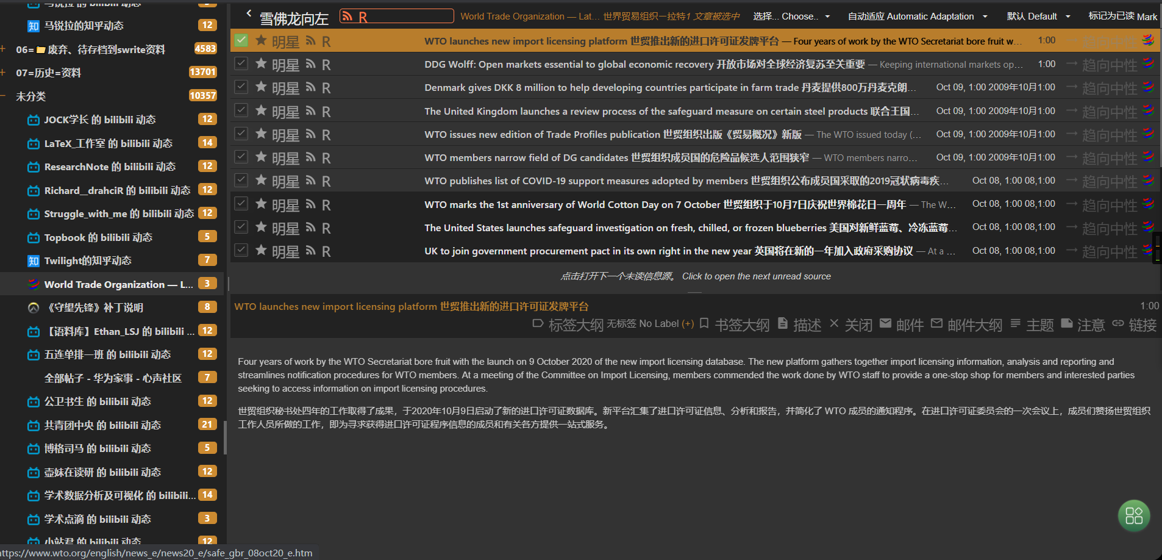The height and width of the screenshot is (560, 1162).
Task: Click the round grid button at bottom right
Action: click(x=1133, y=515)
